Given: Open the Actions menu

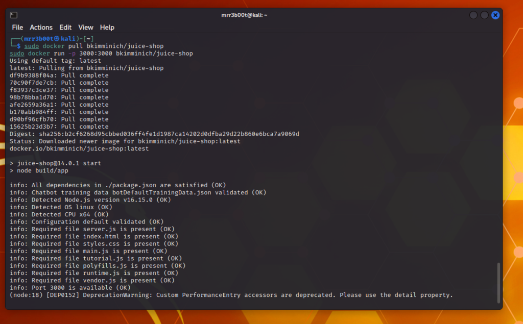Looking at the screenshot, I should click(x=41, y=28).
